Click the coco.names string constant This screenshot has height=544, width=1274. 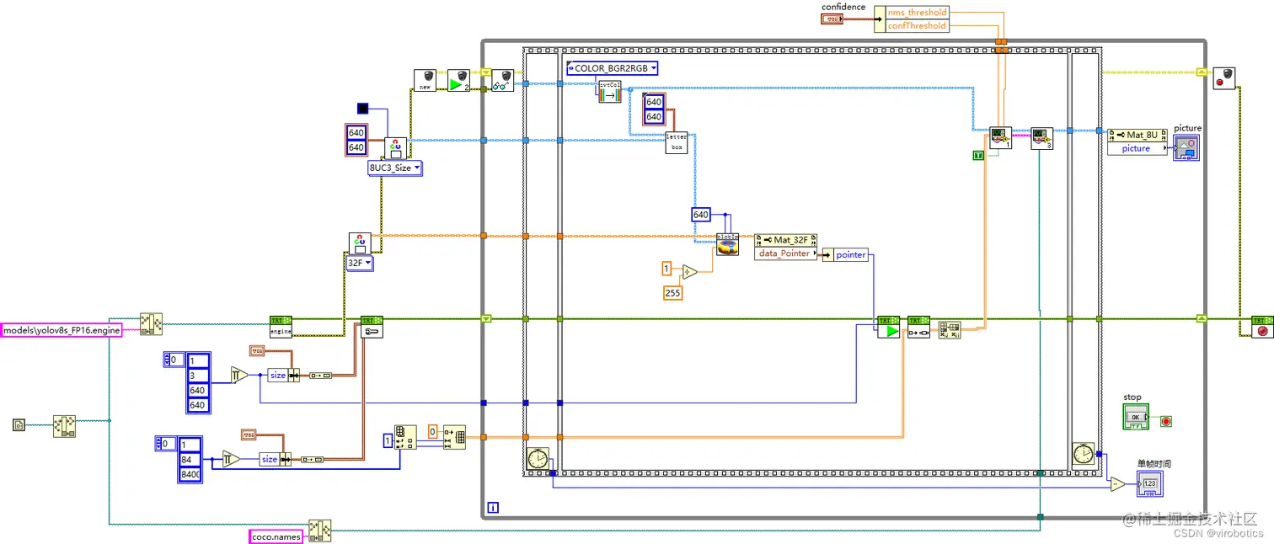click(x=276, y=536)
